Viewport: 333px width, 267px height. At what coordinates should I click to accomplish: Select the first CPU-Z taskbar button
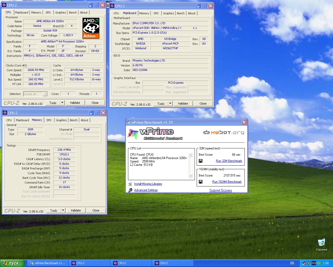point(89,263)
